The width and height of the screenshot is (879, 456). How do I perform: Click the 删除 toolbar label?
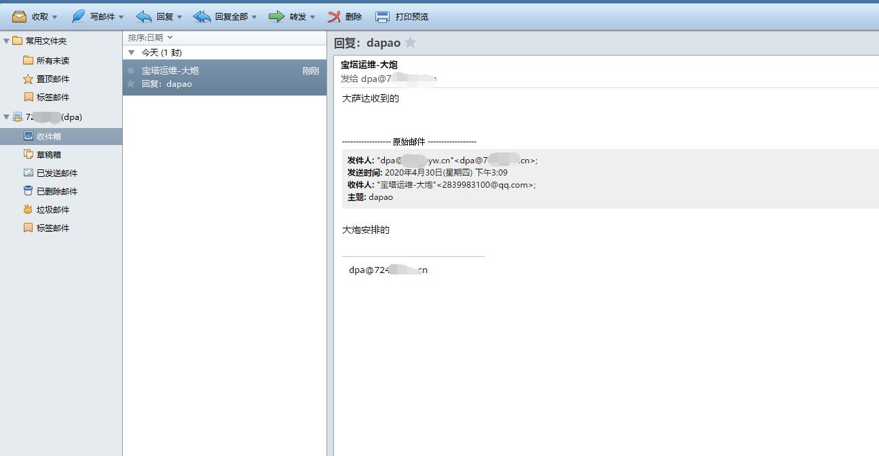354,16
